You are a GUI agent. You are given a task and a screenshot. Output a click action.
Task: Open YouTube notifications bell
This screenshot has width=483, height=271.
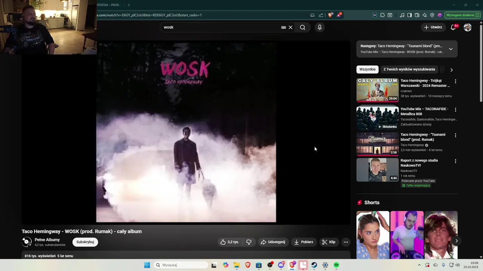point(454,27)
